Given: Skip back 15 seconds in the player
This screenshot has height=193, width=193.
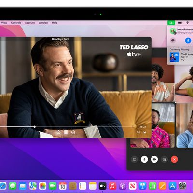Looking at the screenshot, I should 58,132.
